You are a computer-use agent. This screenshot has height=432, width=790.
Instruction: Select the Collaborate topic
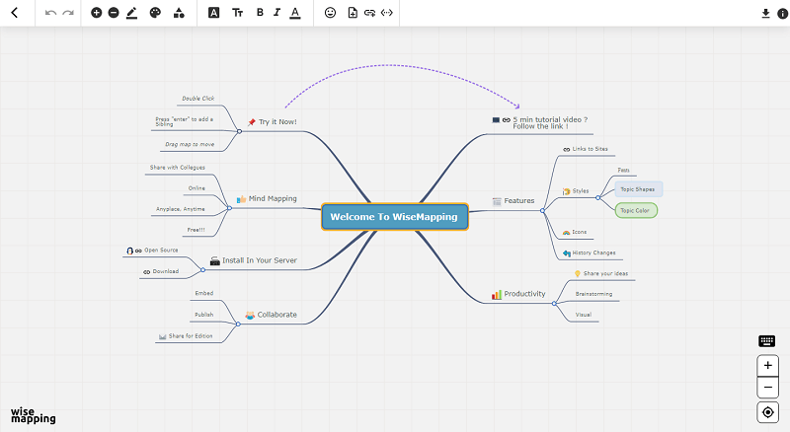277,315
